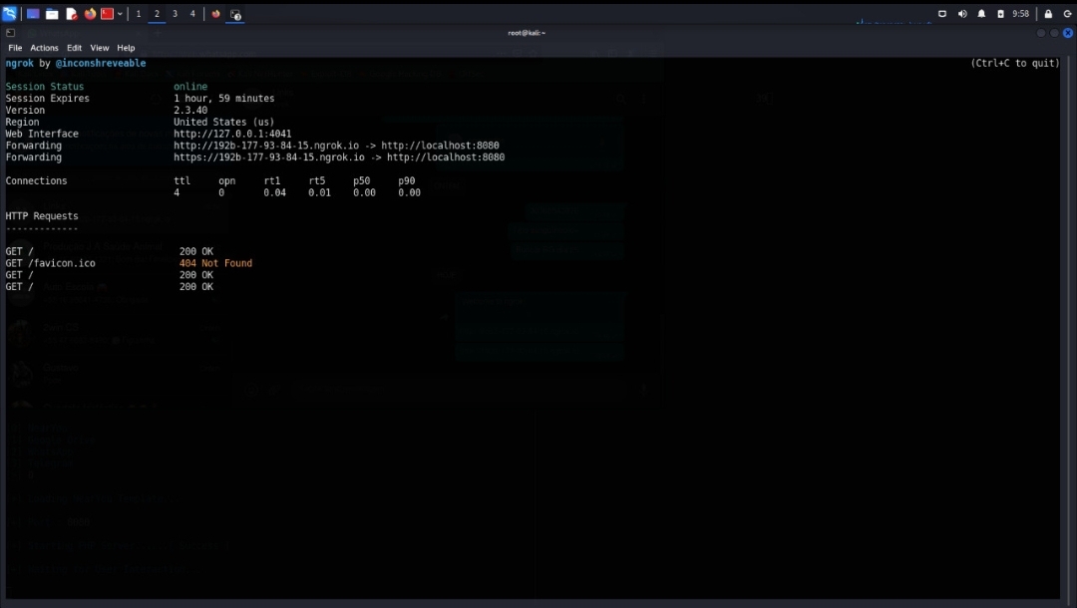Screen dimensions: 1077x608
Task: Open the Kali applications menu
Action: (10, 13)
